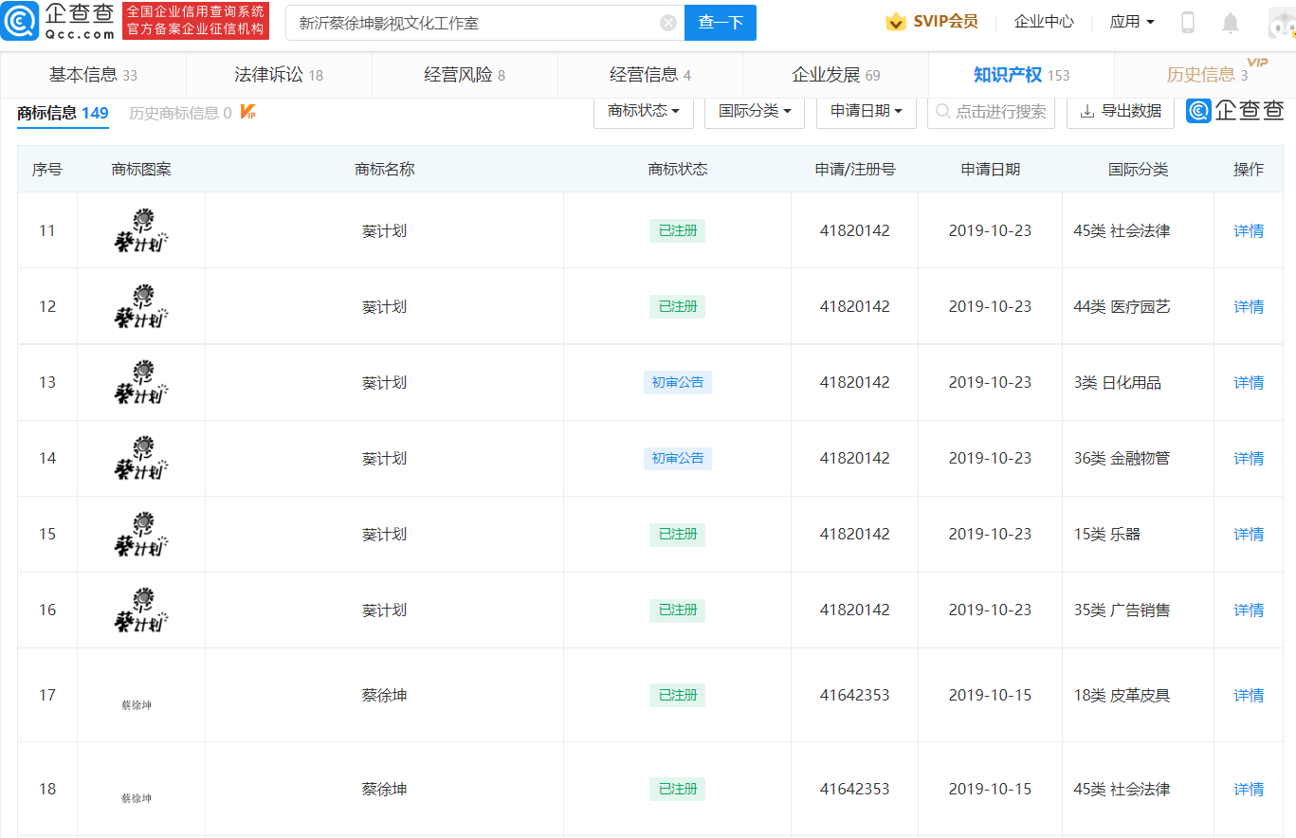This screenshot has width=1296, height=838.
Task: Open the 历史商标信息 sub-tab
Action: pyautogui.click(x=180, y=113)
